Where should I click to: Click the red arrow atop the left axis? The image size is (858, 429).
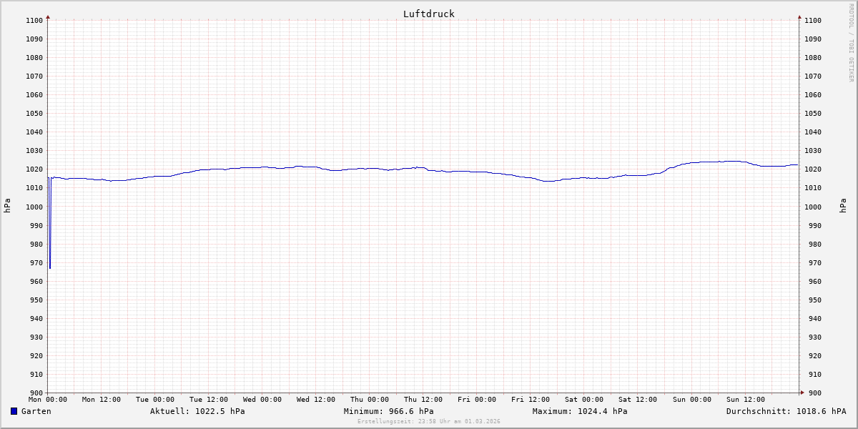click(x=48, y=16)
